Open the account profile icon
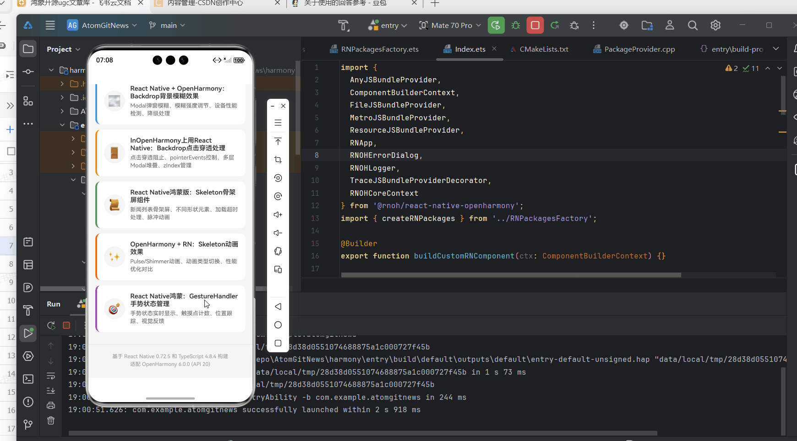The width and height of the screenshot is (797, 441). [670, 25]
